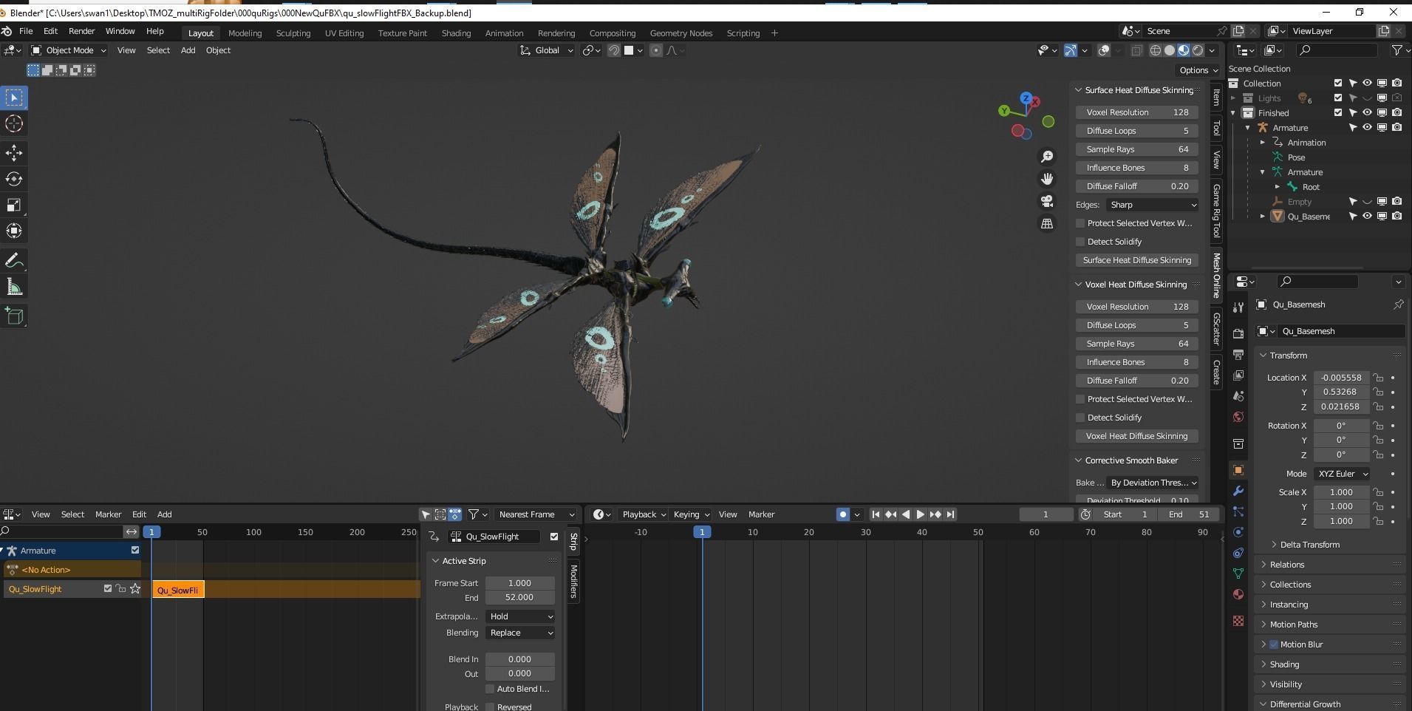Switch to Shading workspace tab
Viewport: 1412px width, 711px height.
(x=456, y=33)
